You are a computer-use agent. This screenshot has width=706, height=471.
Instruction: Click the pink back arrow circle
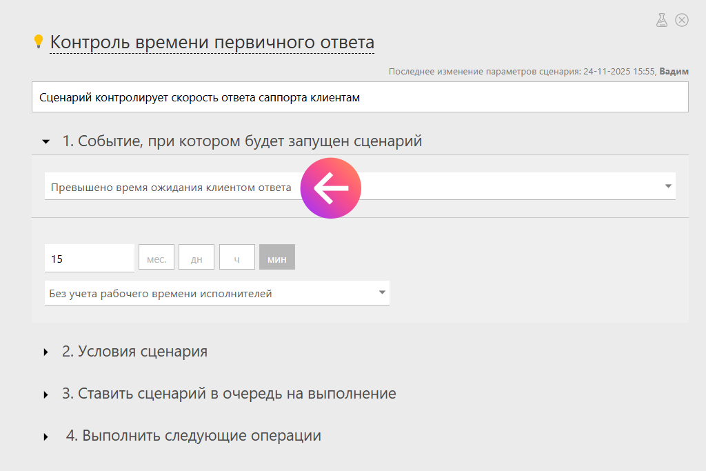coord(331,188)
